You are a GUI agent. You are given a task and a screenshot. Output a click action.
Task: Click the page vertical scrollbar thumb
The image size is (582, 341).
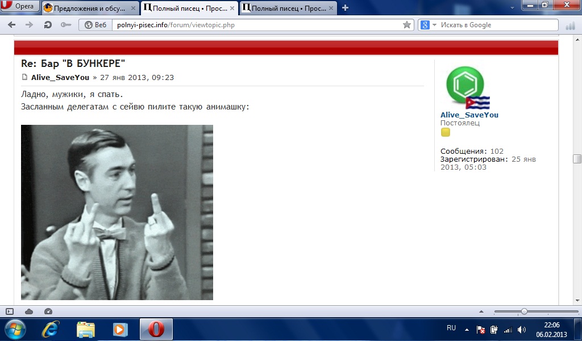[x=577, y=159]
